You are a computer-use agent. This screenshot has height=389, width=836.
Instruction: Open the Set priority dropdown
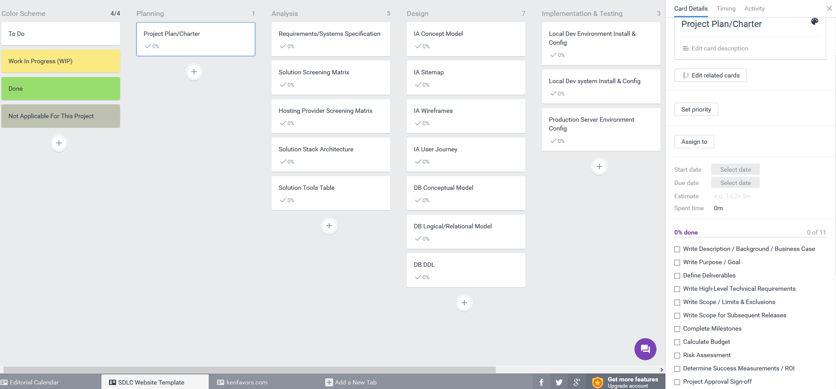click(x=696, y=109)
